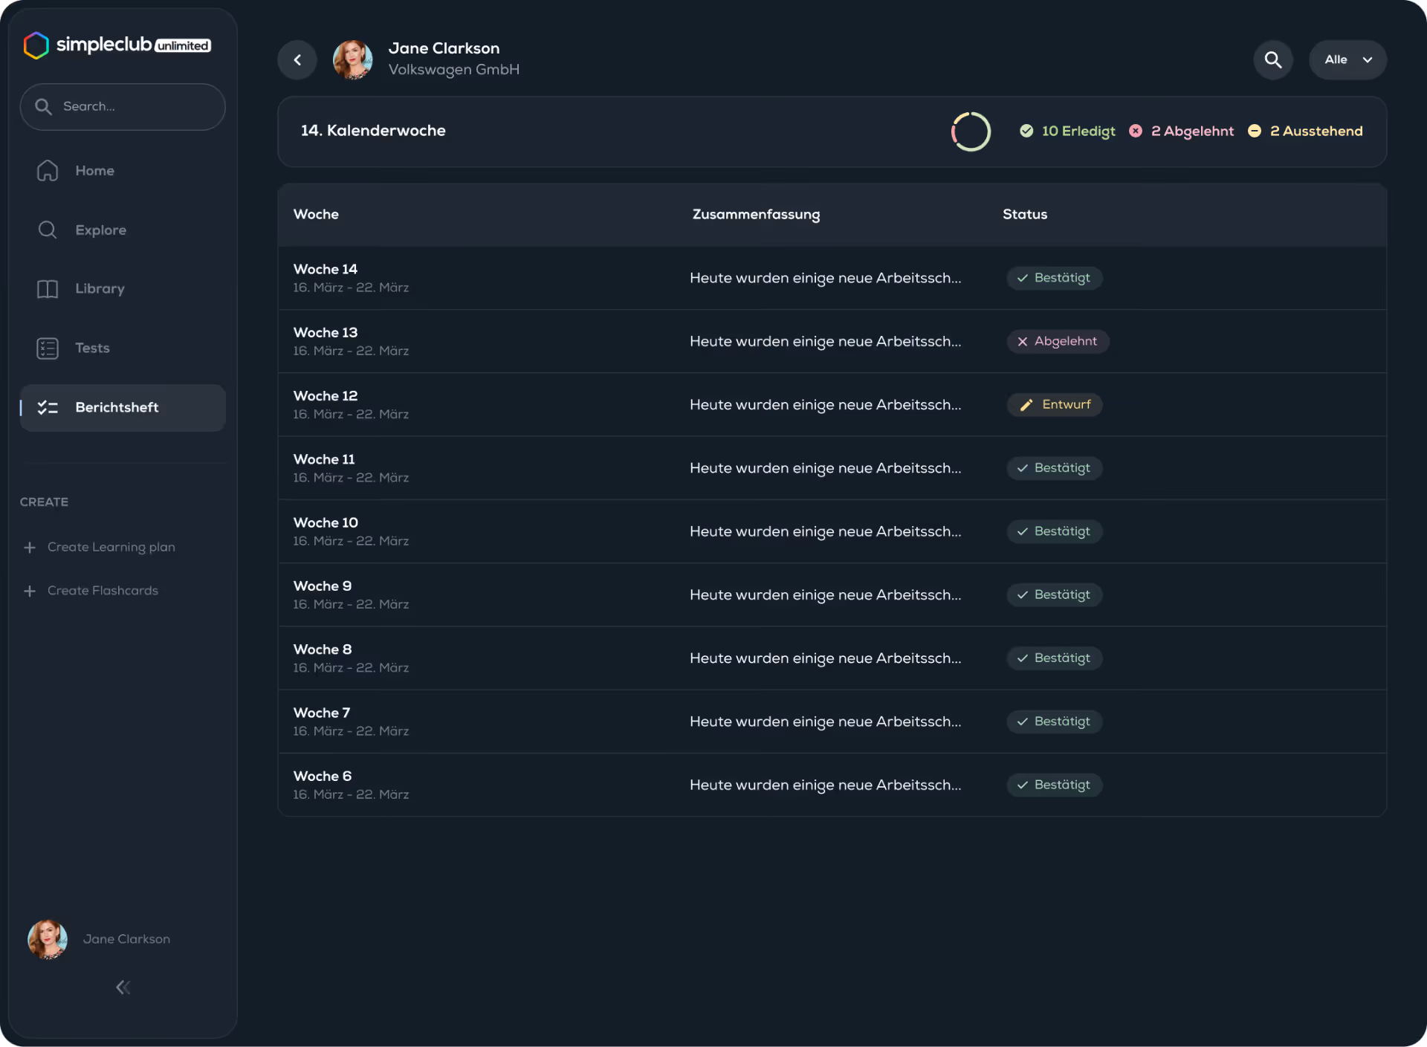Click the Berichtsheft checklist icon

click(48, 408)
